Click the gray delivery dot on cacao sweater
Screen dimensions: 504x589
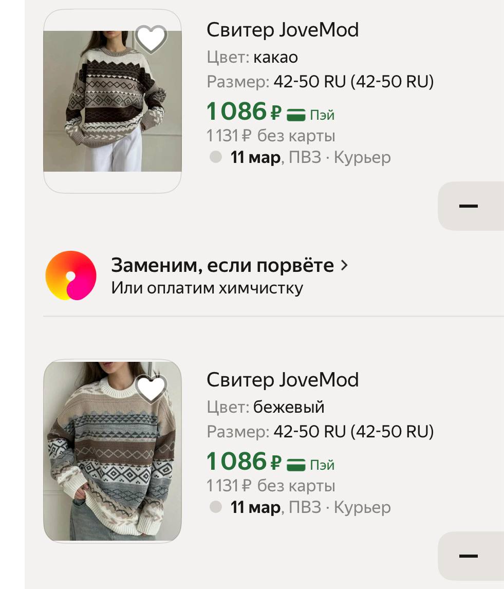pos(216,157)
